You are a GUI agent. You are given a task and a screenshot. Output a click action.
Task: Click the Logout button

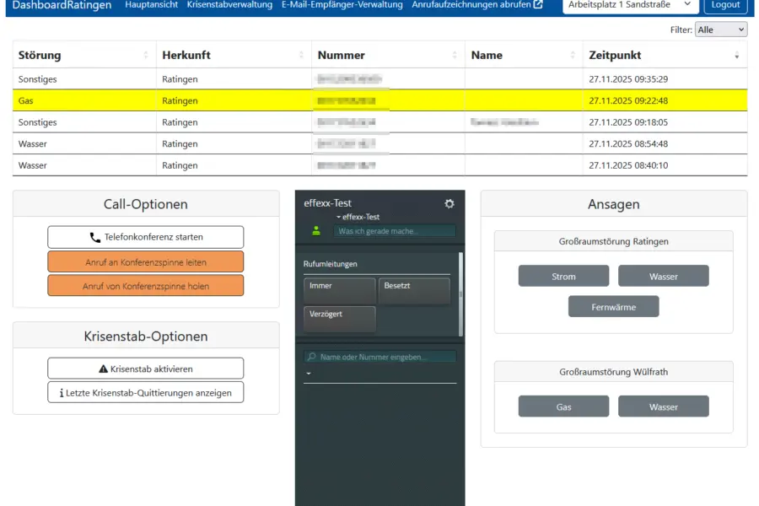click(x=725, y=4)
